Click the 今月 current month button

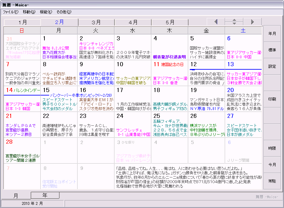click(272, 165)
